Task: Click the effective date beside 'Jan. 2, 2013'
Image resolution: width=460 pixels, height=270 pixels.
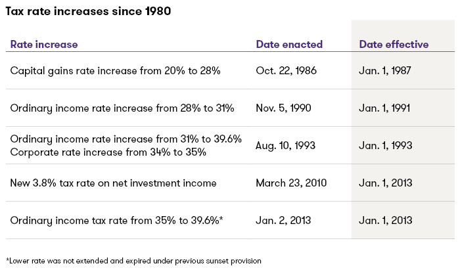Action: [385, 219]
